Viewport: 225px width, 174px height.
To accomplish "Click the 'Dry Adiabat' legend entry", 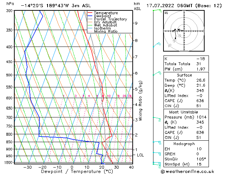I will pyautogui.click(x=105, y=22).
